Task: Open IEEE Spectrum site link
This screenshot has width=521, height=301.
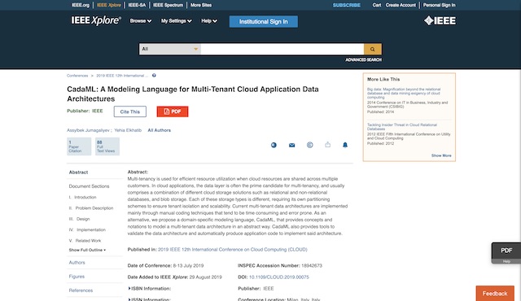Action: click(168, 5)
